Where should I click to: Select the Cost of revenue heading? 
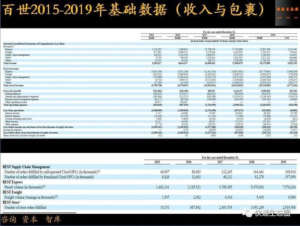pyautogui.click(x=11, y=69)
